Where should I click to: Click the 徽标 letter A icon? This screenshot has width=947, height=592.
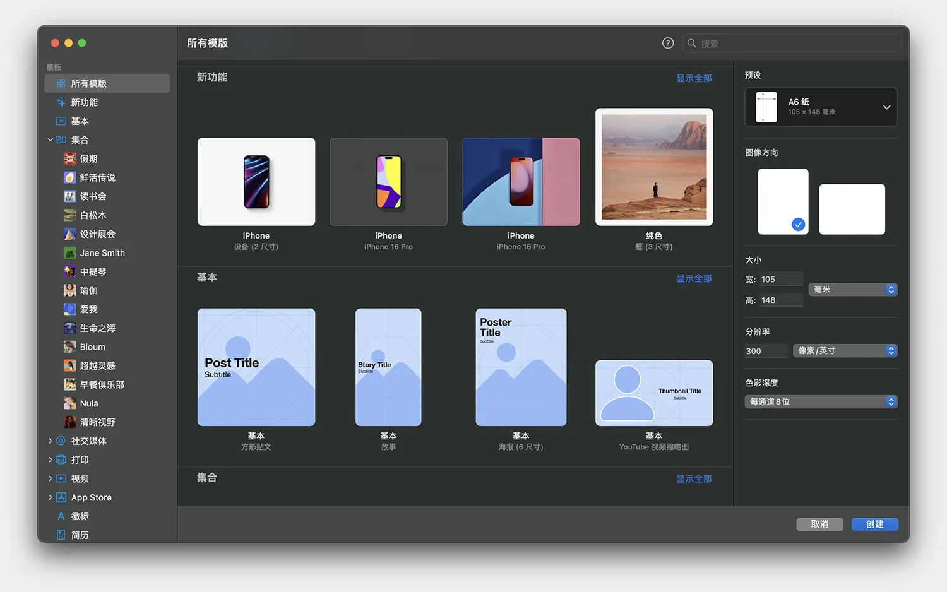point(61,516)
